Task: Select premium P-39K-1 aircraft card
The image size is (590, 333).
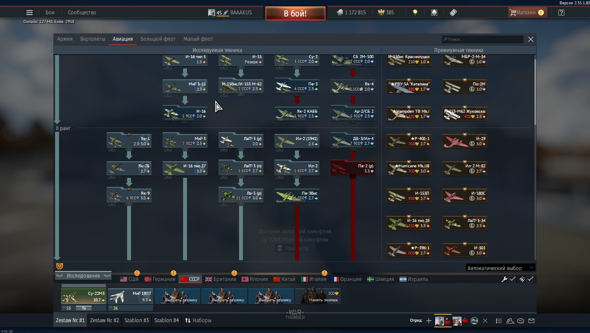Action: [409, 250]
